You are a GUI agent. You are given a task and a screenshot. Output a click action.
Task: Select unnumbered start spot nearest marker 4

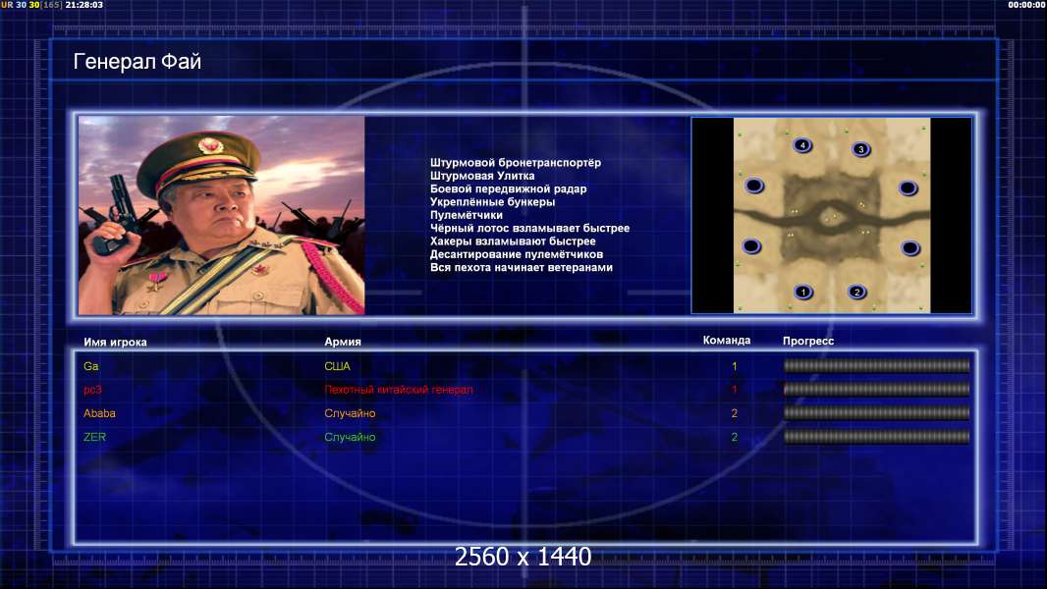click(x=754, y=185)
